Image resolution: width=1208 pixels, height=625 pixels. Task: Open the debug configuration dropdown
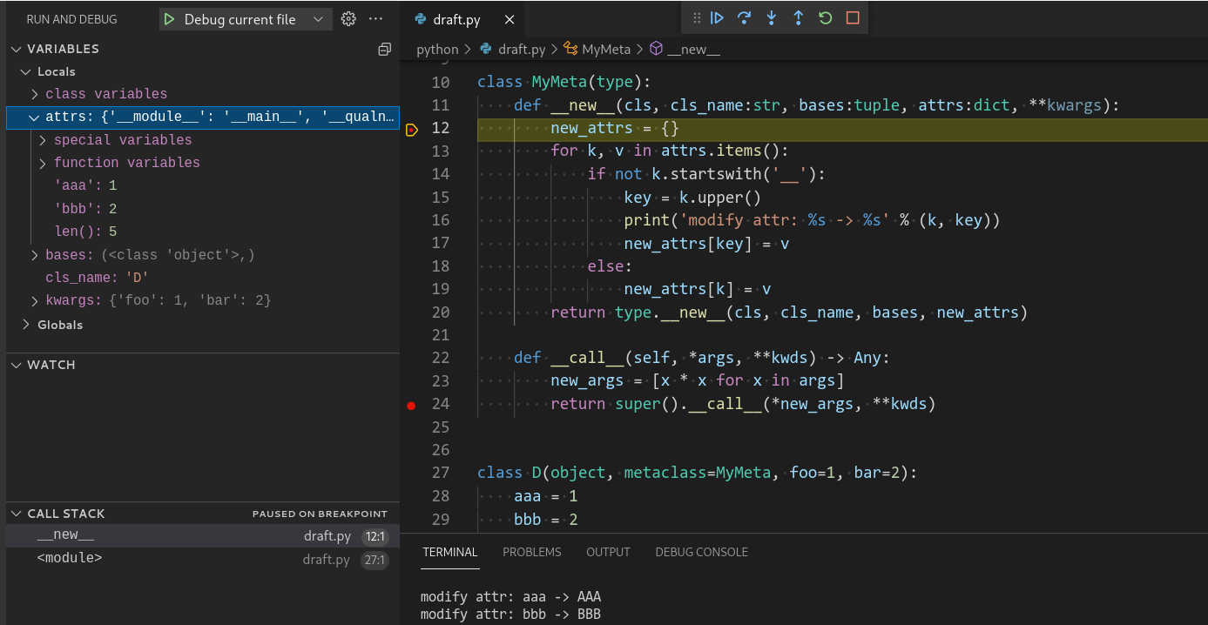(x=319, y=19)
